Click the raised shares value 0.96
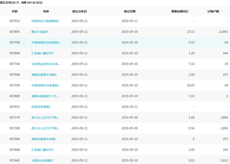The image size is (230, 164). point(192,128)
